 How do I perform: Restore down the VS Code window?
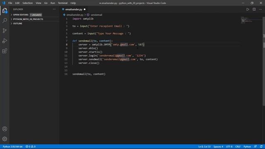[252, 3]
